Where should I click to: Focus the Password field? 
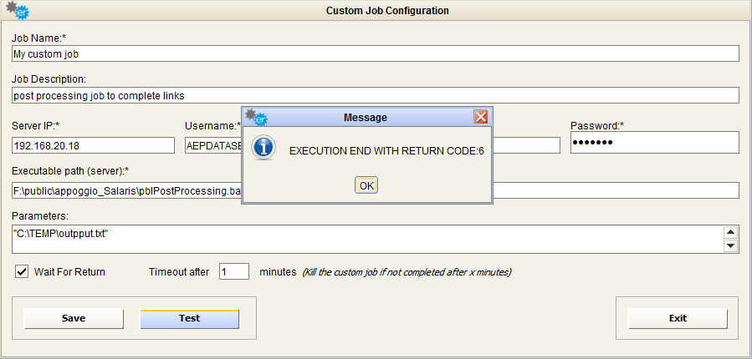pyautogui.click(x=654, y=143)
